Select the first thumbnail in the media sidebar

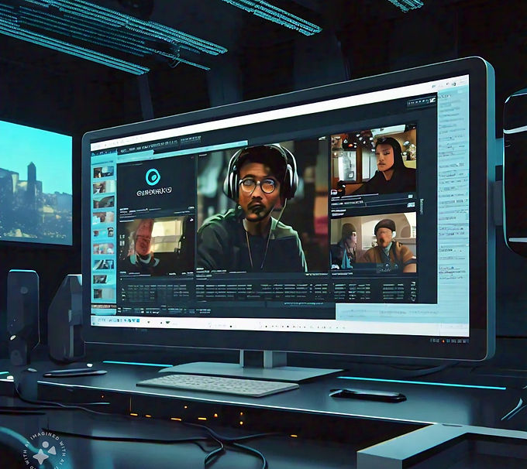tap(104, 173)
